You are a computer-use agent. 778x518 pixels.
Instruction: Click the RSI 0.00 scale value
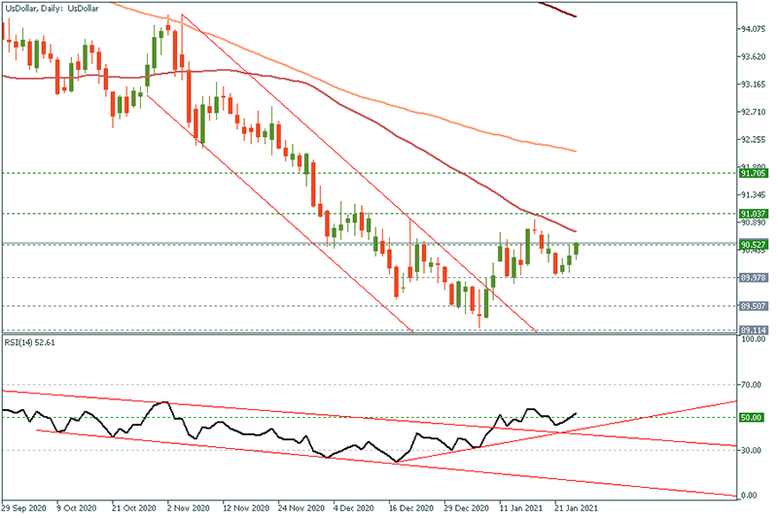click(749, 496)
